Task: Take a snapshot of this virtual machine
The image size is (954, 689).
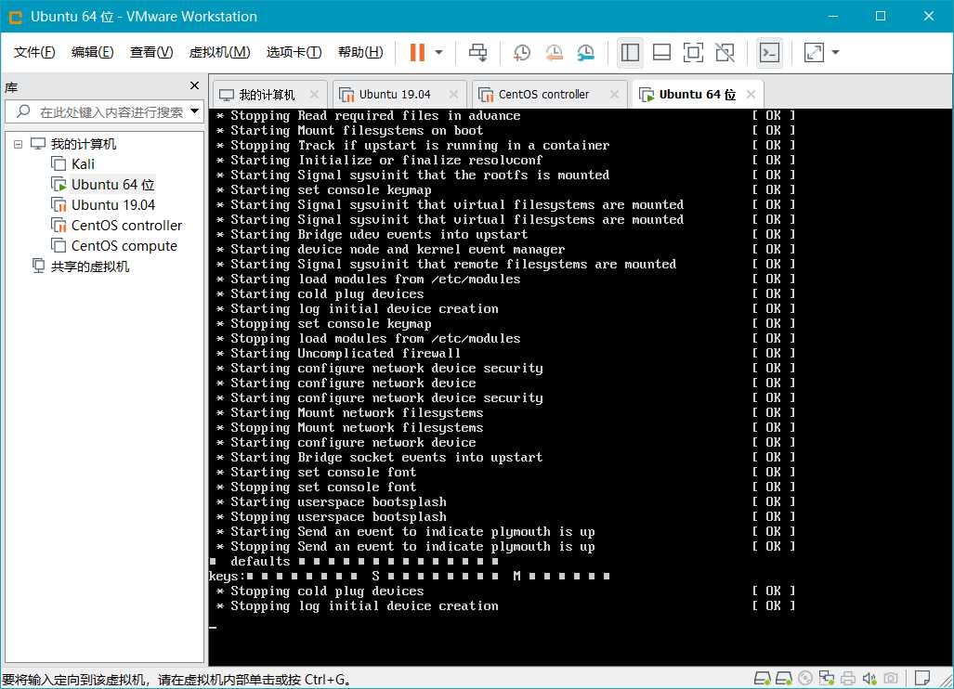Action: [521, 52]
